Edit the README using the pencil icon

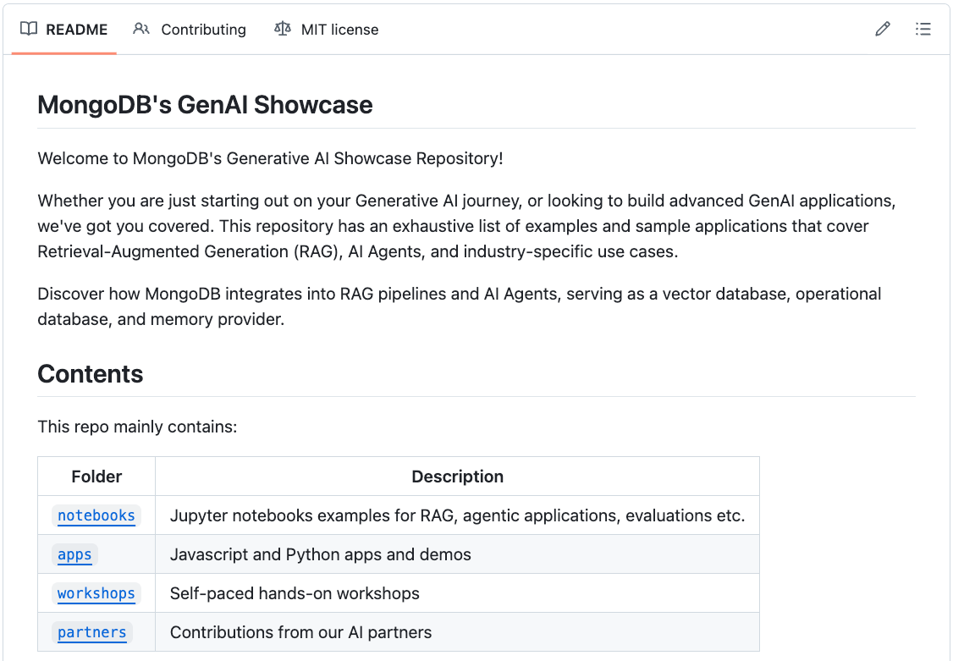pos(882,29)
